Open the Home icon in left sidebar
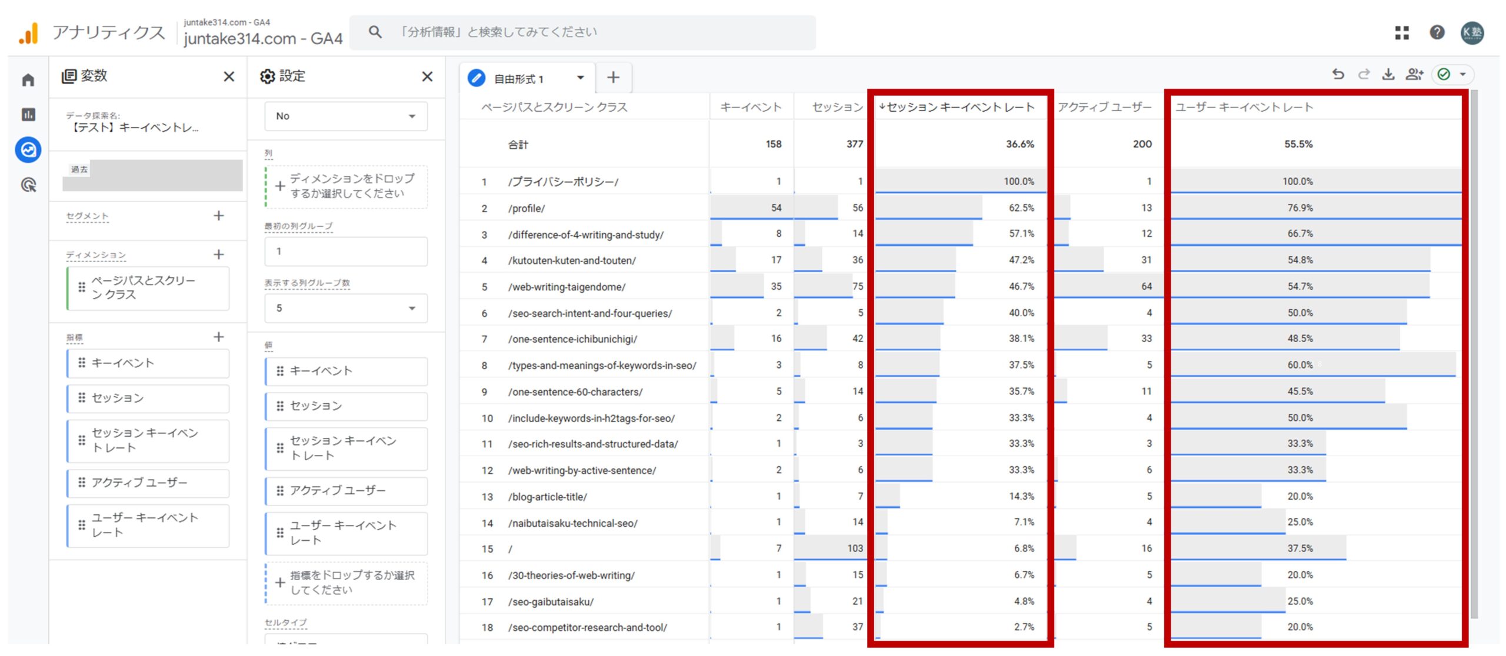This screenshot has width=1506, height=656. [28, 80]
